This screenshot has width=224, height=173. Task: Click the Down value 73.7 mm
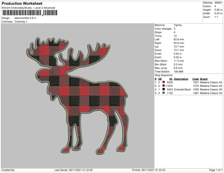tap(179, 50)
